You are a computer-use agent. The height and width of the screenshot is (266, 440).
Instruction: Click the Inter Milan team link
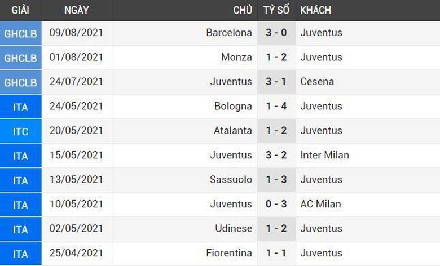[324, 155]
